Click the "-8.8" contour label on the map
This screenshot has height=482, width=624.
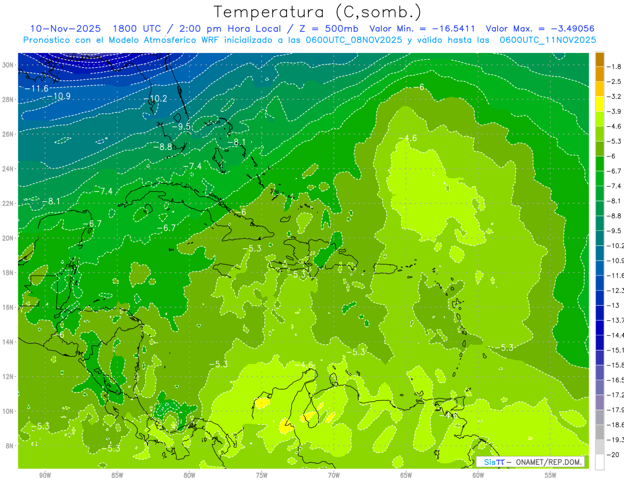pos(162,147)
